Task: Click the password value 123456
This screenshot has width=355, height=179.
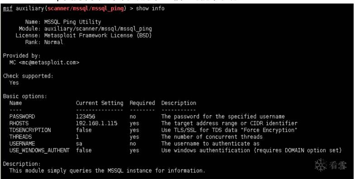Action: 86,116
